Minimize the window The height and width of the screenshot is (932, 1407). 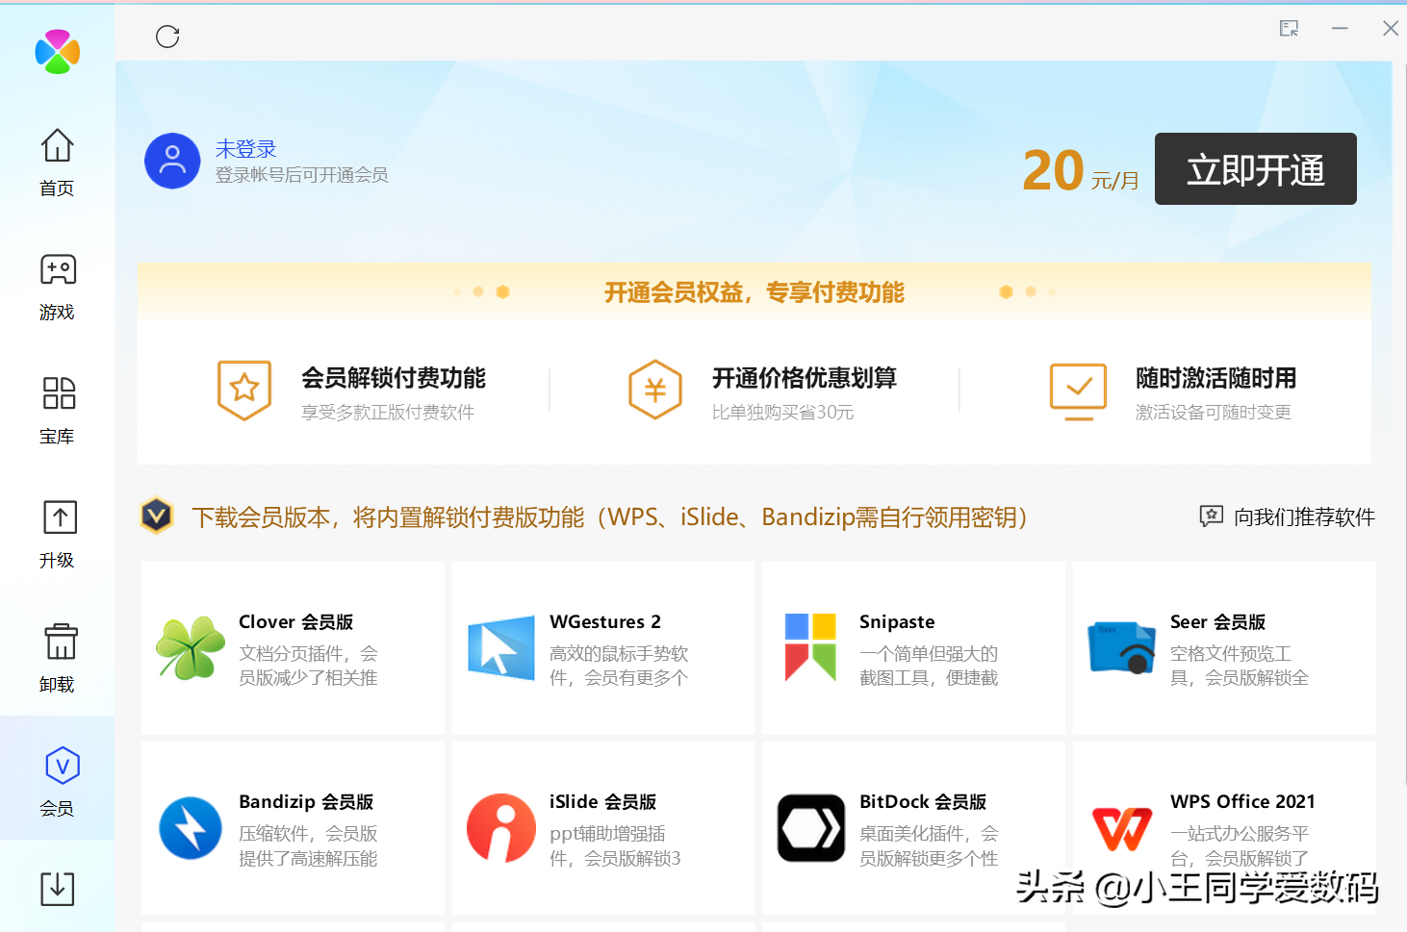[x=1340, y=29]
